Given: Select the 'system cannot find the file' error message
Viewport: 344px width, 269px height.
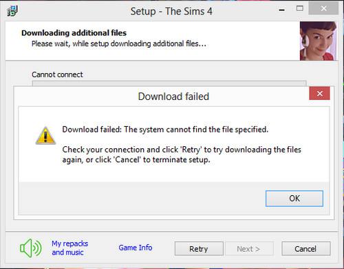Looking at the screenshot, I should point(165,130).
